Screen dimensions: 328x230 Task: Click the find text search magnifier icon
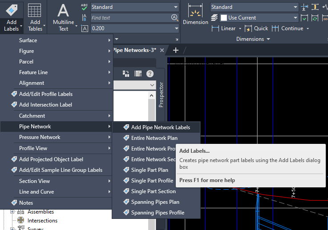(x=174, y=17)
